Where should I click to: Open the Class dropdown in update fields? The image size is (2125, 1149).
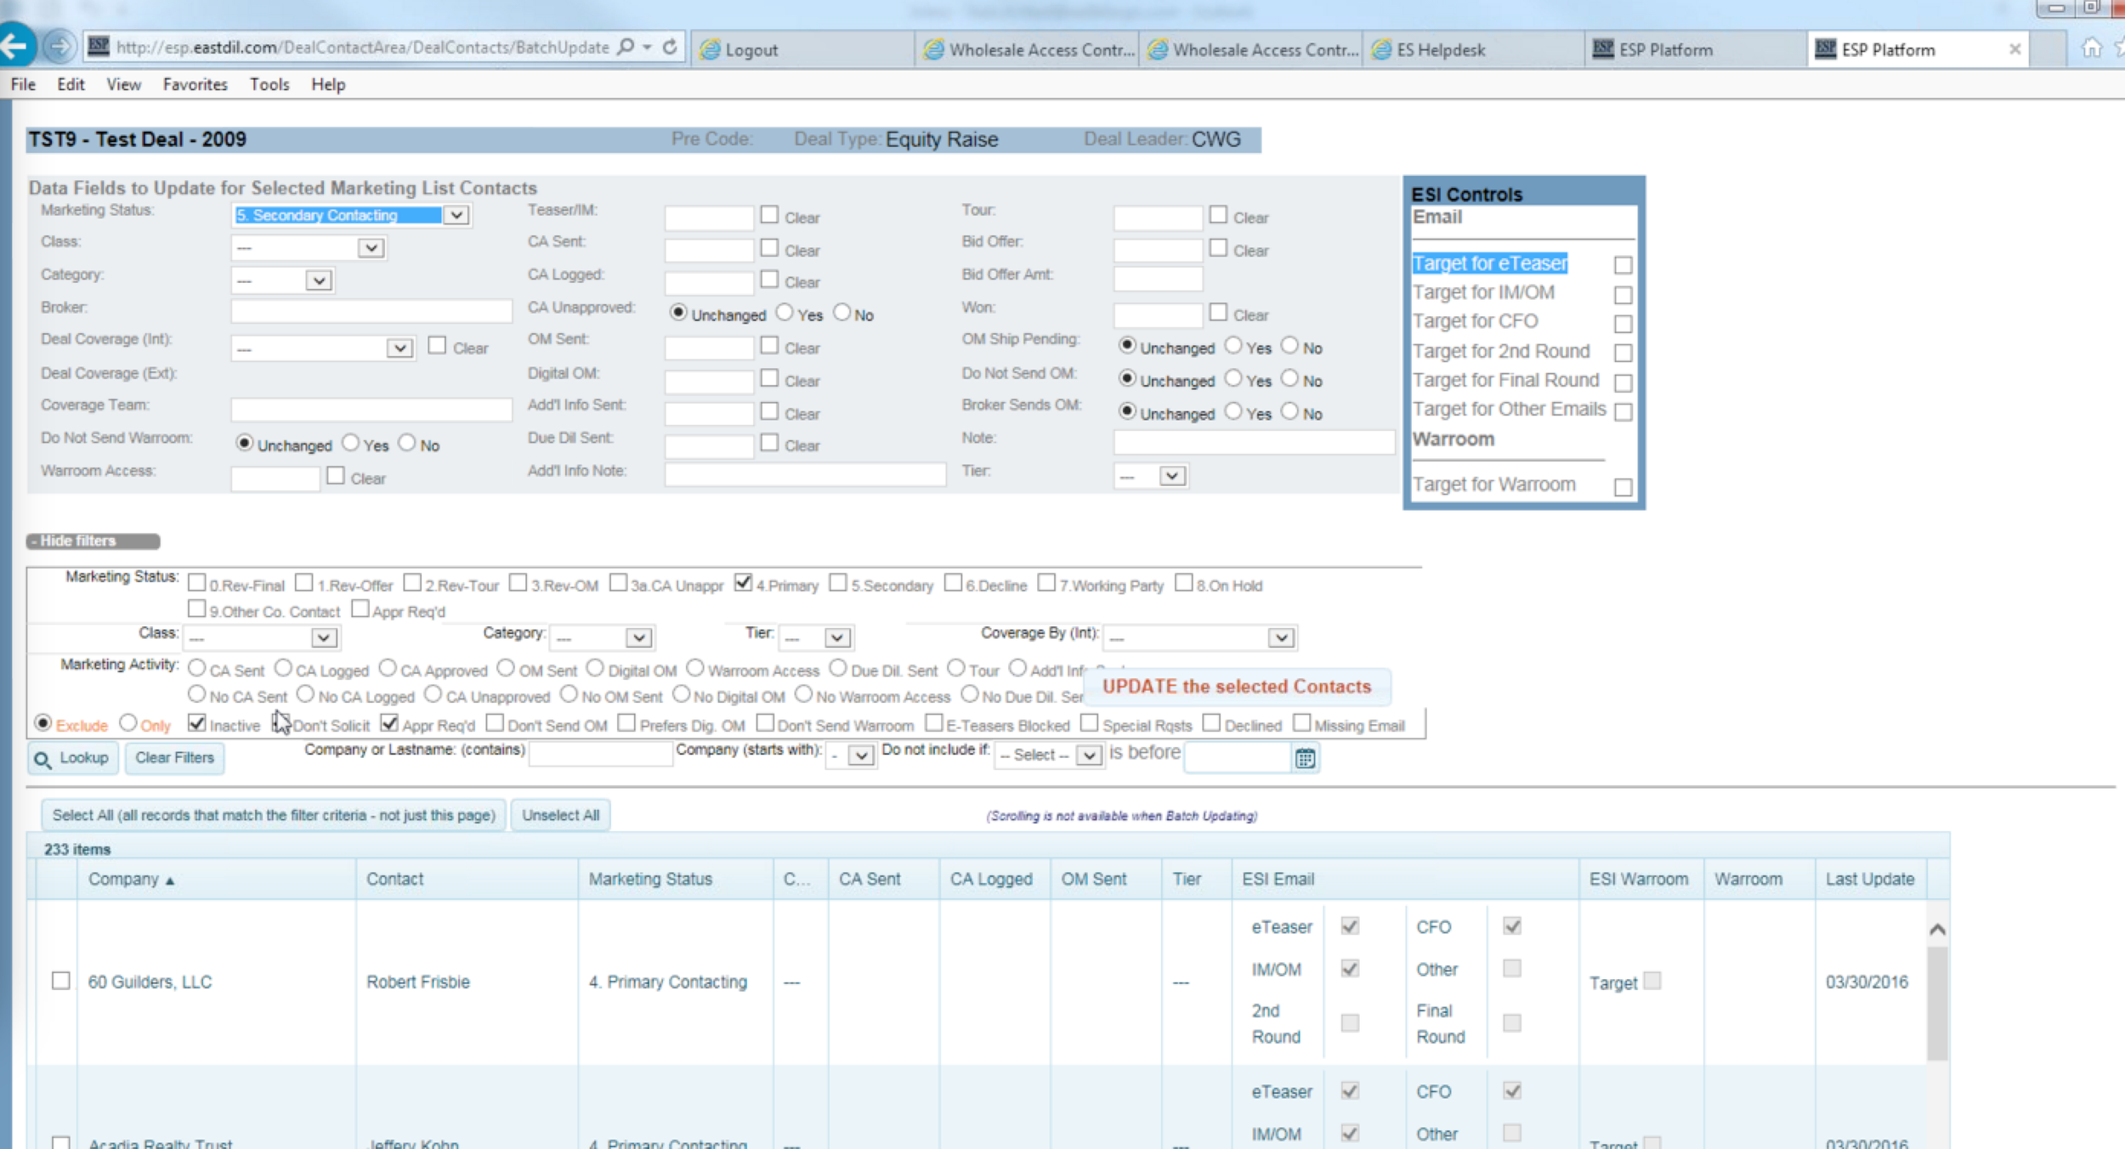[x=370, y=248]
